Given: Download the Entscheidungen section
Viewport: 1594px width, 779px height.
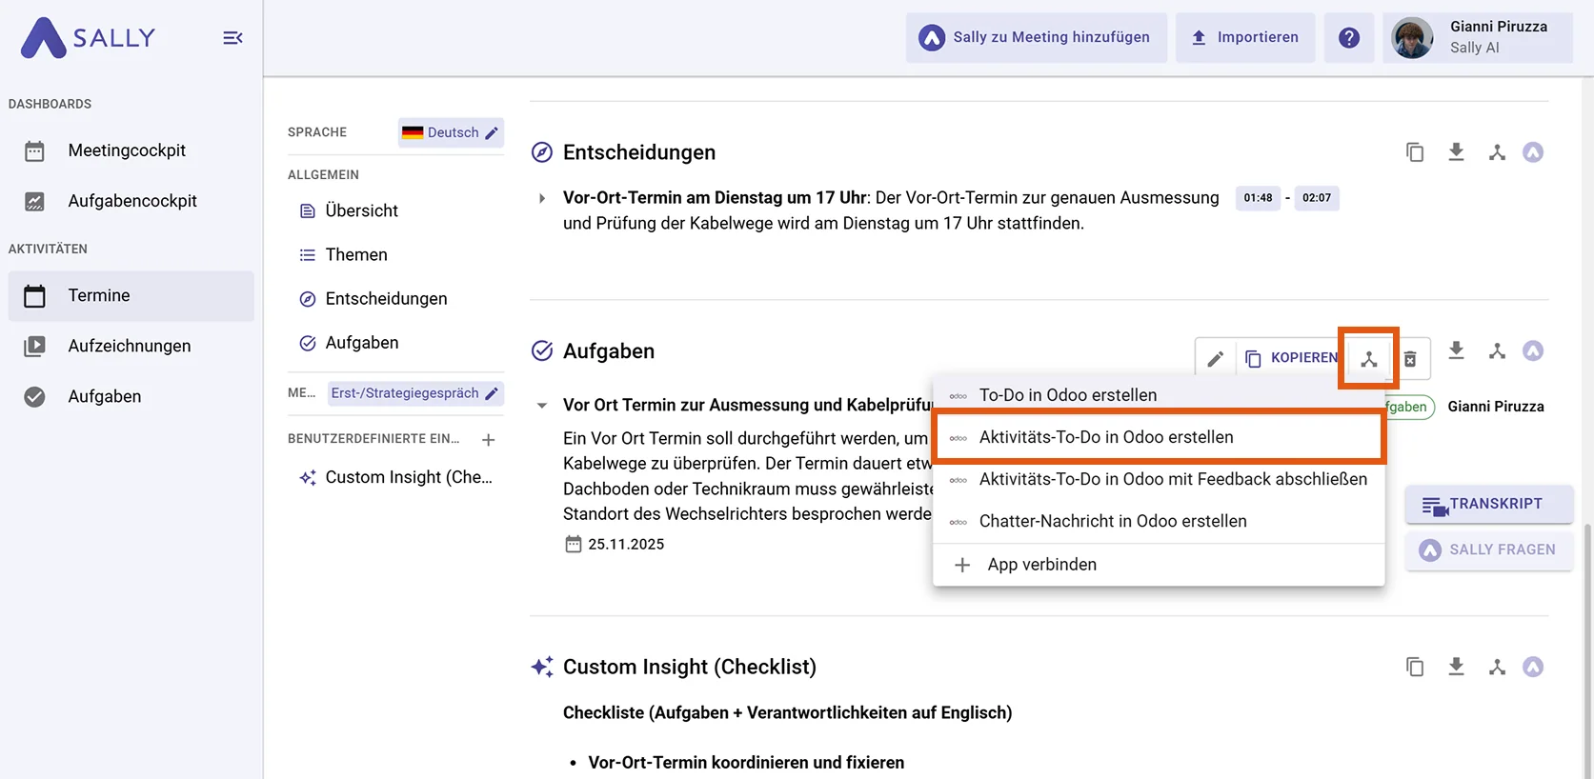Looking at the screenshot, I should tap(1456, 152).
